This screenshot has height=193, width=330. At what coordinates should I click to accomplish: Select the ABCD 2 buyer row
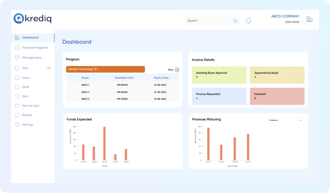122,92
